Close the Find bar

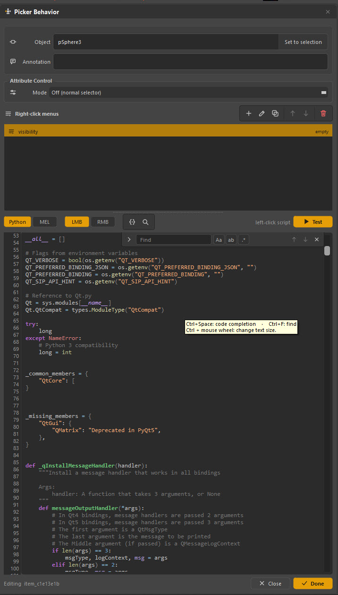(x=317, y=240)
